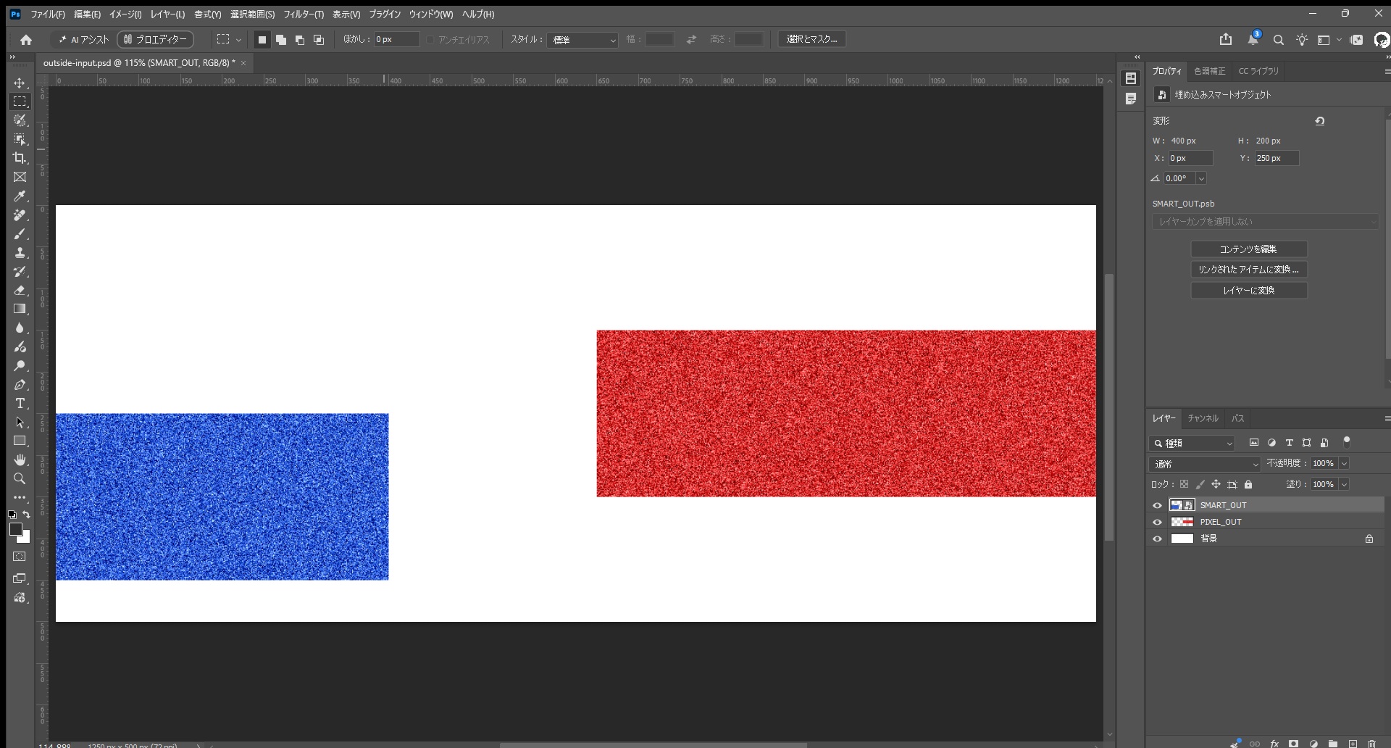The width and height of the screenshot is (1391, 748).
Task: Select the Eraser tool
Action: (x=20, y=290)
